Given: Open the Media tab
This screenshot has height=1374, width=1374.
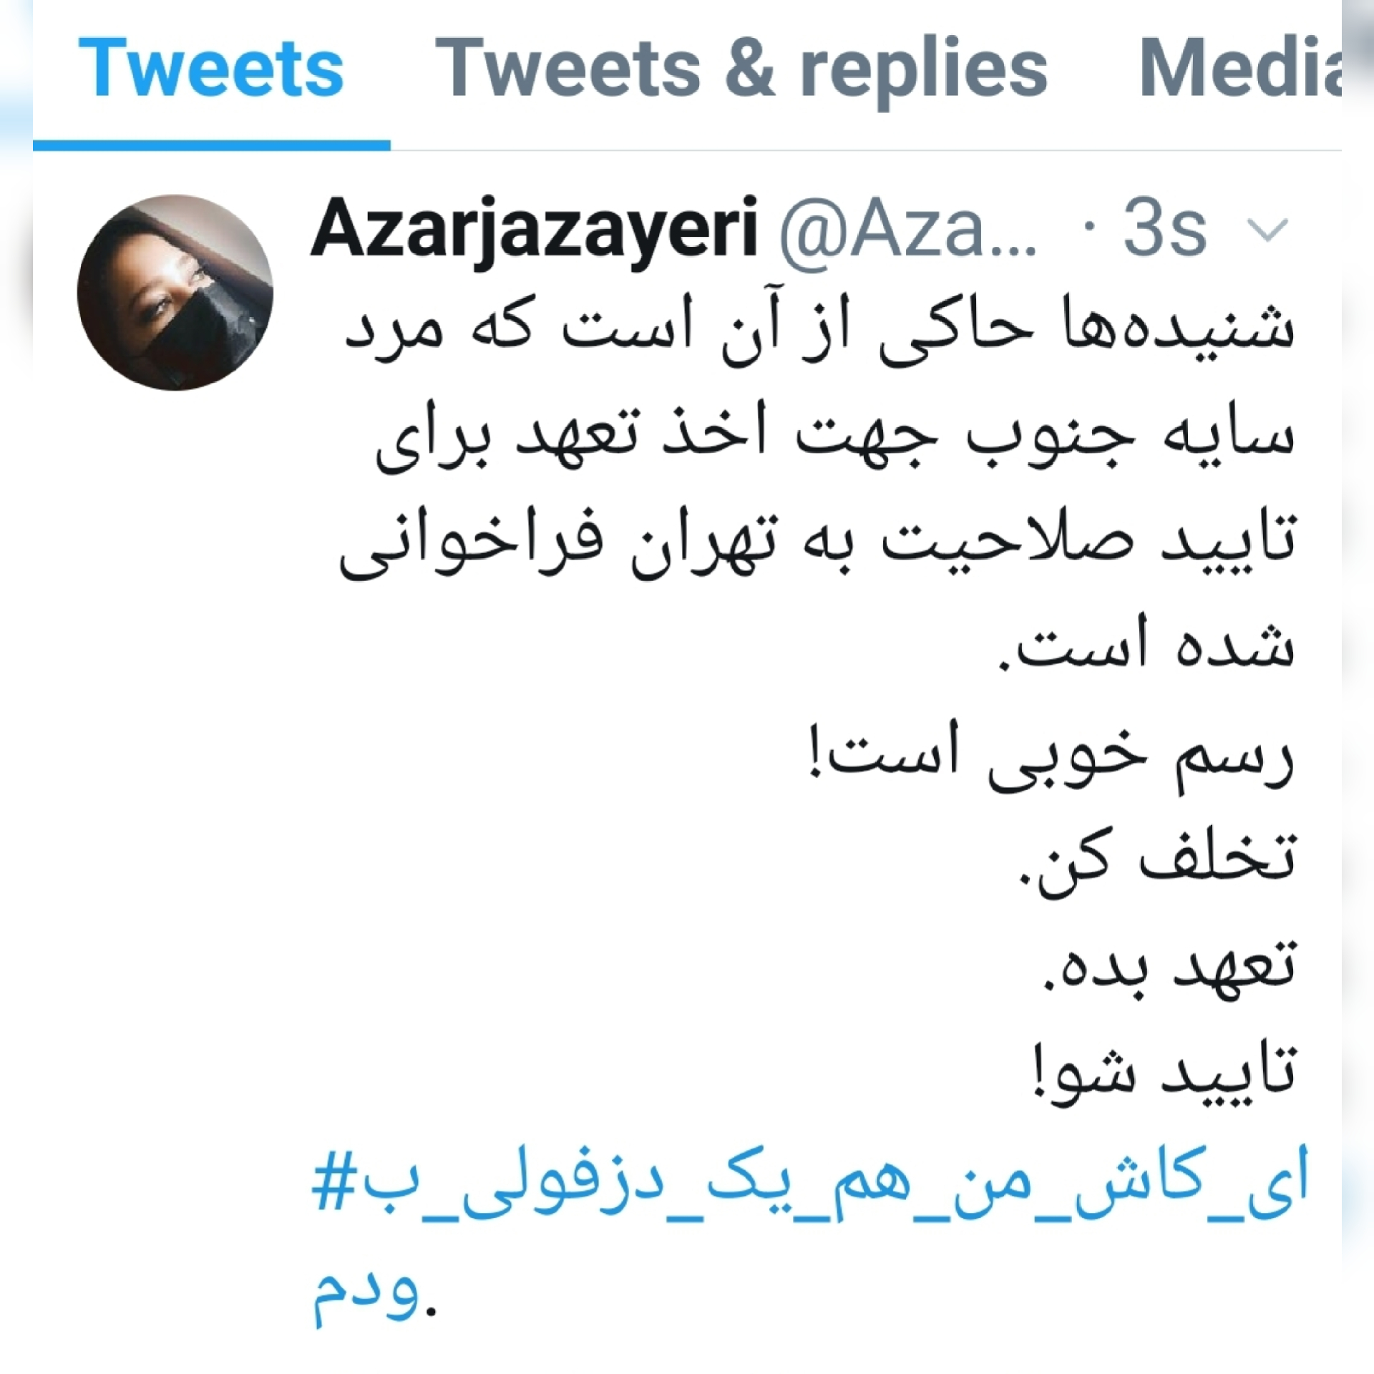Looking at the screenshot, I should 1240,67.
